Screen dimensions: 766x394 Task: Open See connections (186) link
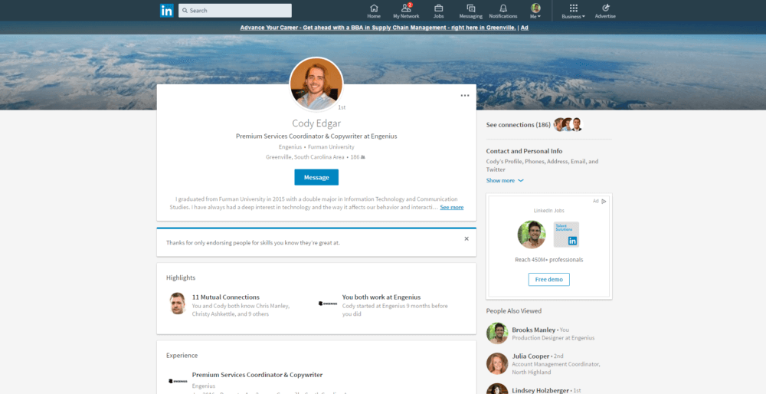point(519,125)
